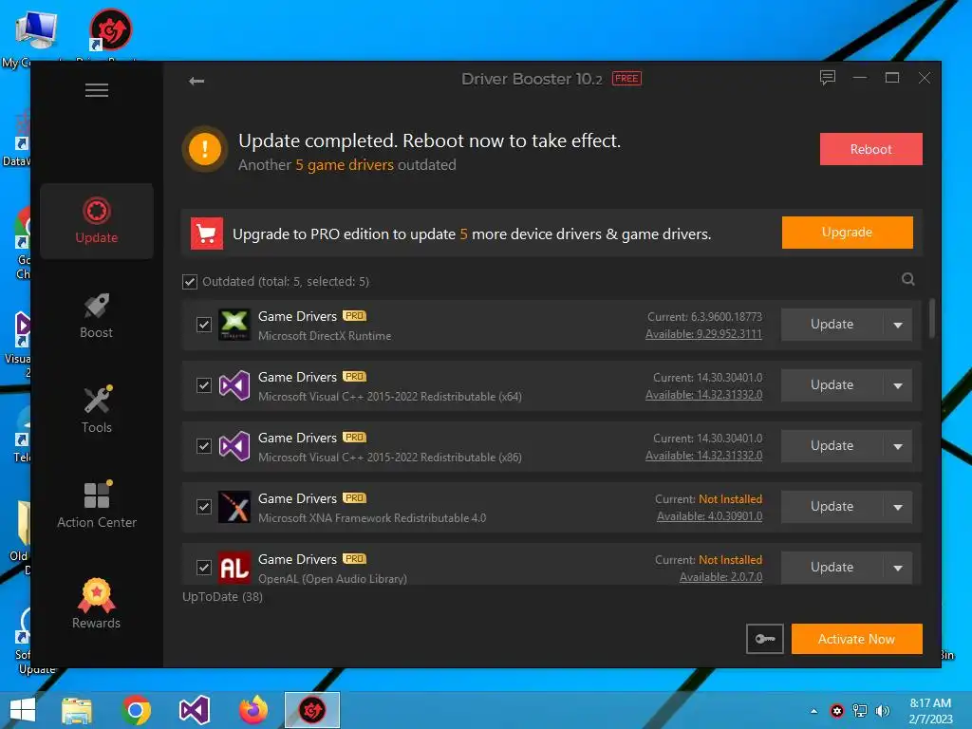The height and width of the screenshot is (729, 972).
Task: Uncheck OpenAL driver checkbox
Action: pos(204,568)
